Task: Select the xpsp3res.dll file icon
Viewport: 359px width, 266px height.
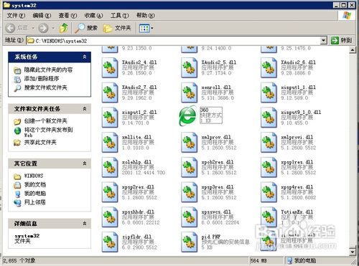Action: pyautogui.click(x=190, y=192)
